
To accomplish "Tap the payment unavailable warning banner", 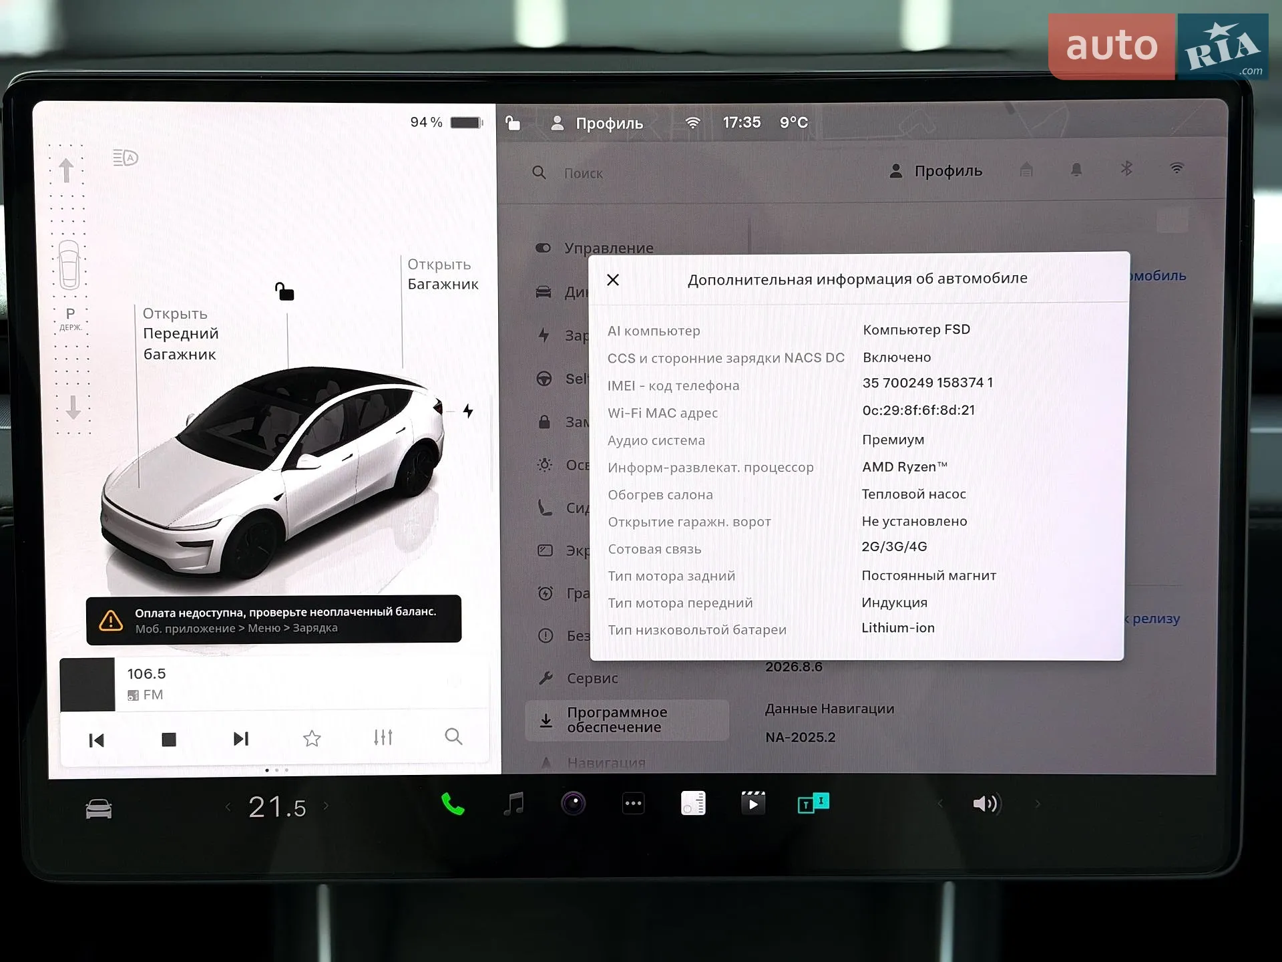I will tap(274, 619).
